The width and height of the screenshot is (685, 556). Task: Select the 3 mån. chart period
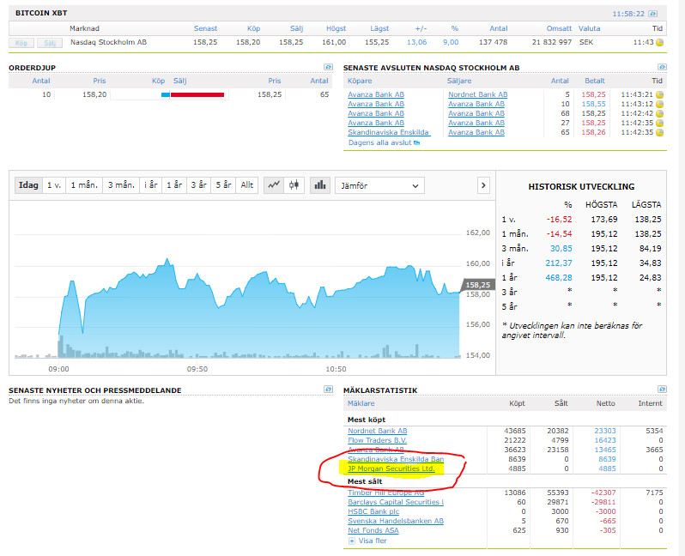[x=121, y=185]
